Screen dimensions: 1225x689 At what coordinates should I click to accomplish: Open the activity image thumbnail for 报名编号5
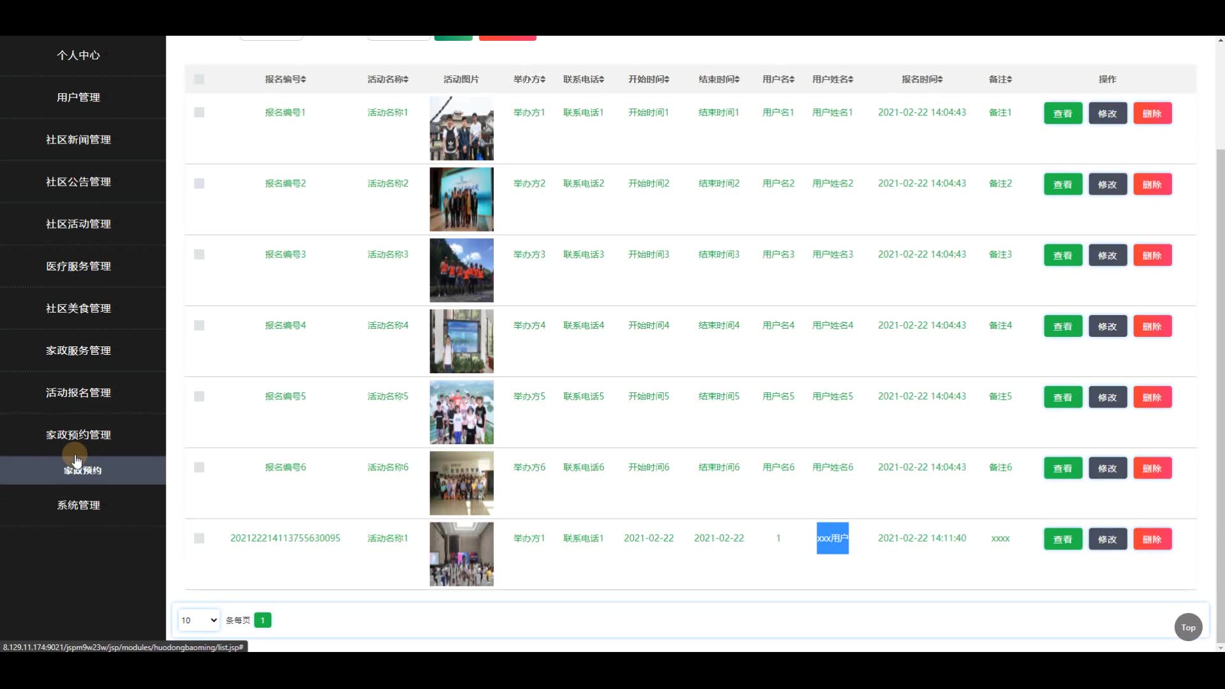point(461,412)
